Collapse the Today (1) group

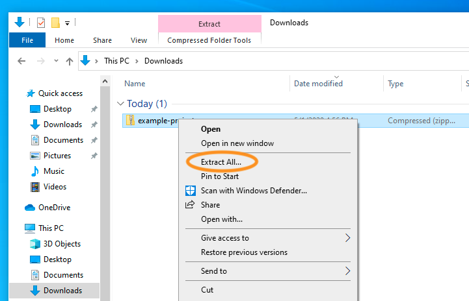coord(120,104)
